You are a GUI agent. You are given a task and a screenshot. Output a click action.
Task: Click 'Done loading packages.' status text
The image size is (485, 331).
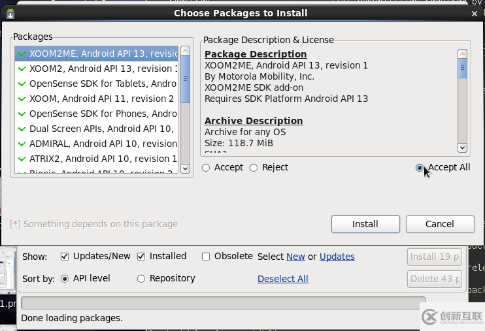tap(72, 318)
